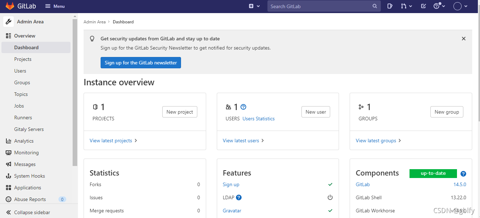Open the merge requests dropdown
The height and width of the screenshot is (218, 480).
click(406, 6)
